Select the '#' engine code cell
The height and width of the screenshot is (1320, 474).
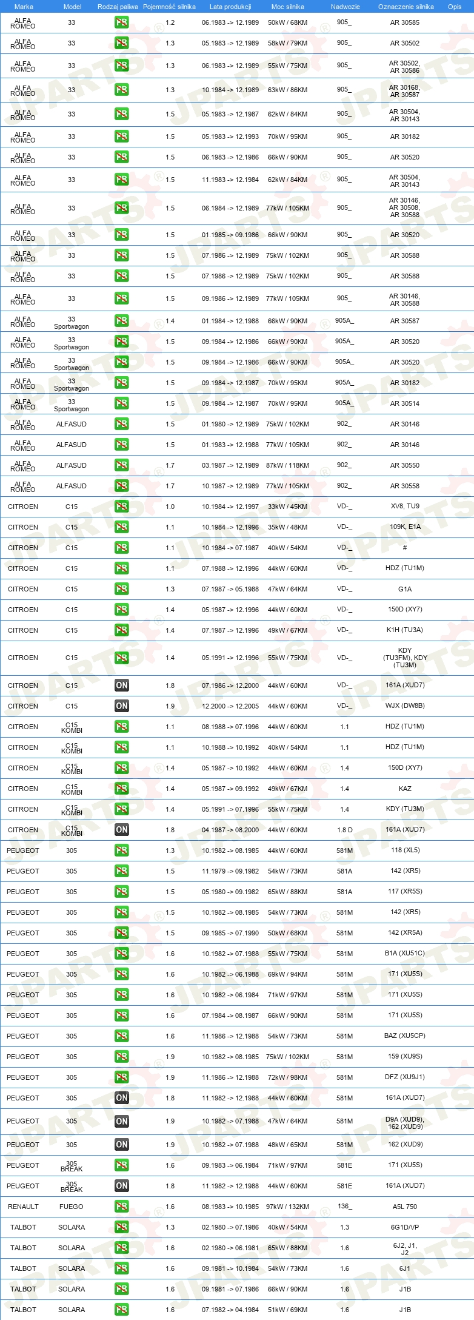point(405,548)
